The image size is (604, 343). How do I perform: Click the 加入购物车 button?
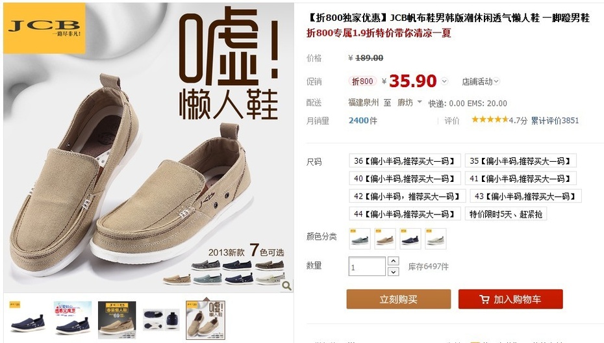coord(510,299)
